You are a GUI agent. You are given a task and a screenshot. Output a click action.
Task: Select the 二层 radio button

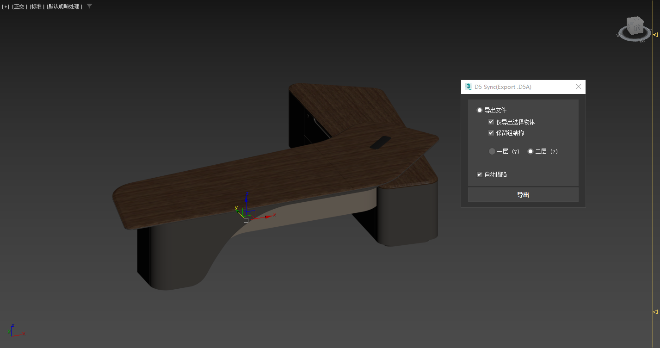[x=530, y=151]
